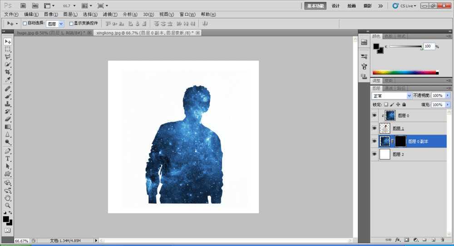Open the blend mode 正常 dropdown
Viewport: 454px width, 246px height.
tap(392, 96)
